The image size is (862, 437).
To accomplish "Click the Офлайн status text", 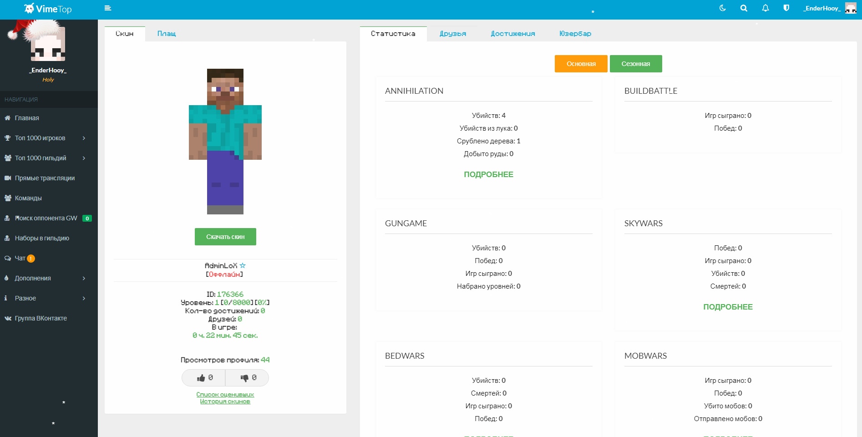I will [225, 274].
